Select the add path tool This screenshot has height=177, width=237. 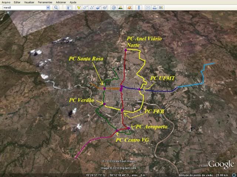coord(91,7)
